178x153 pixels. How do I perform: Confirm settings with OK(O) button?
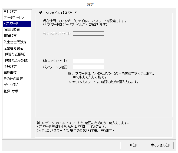point(133,145)
